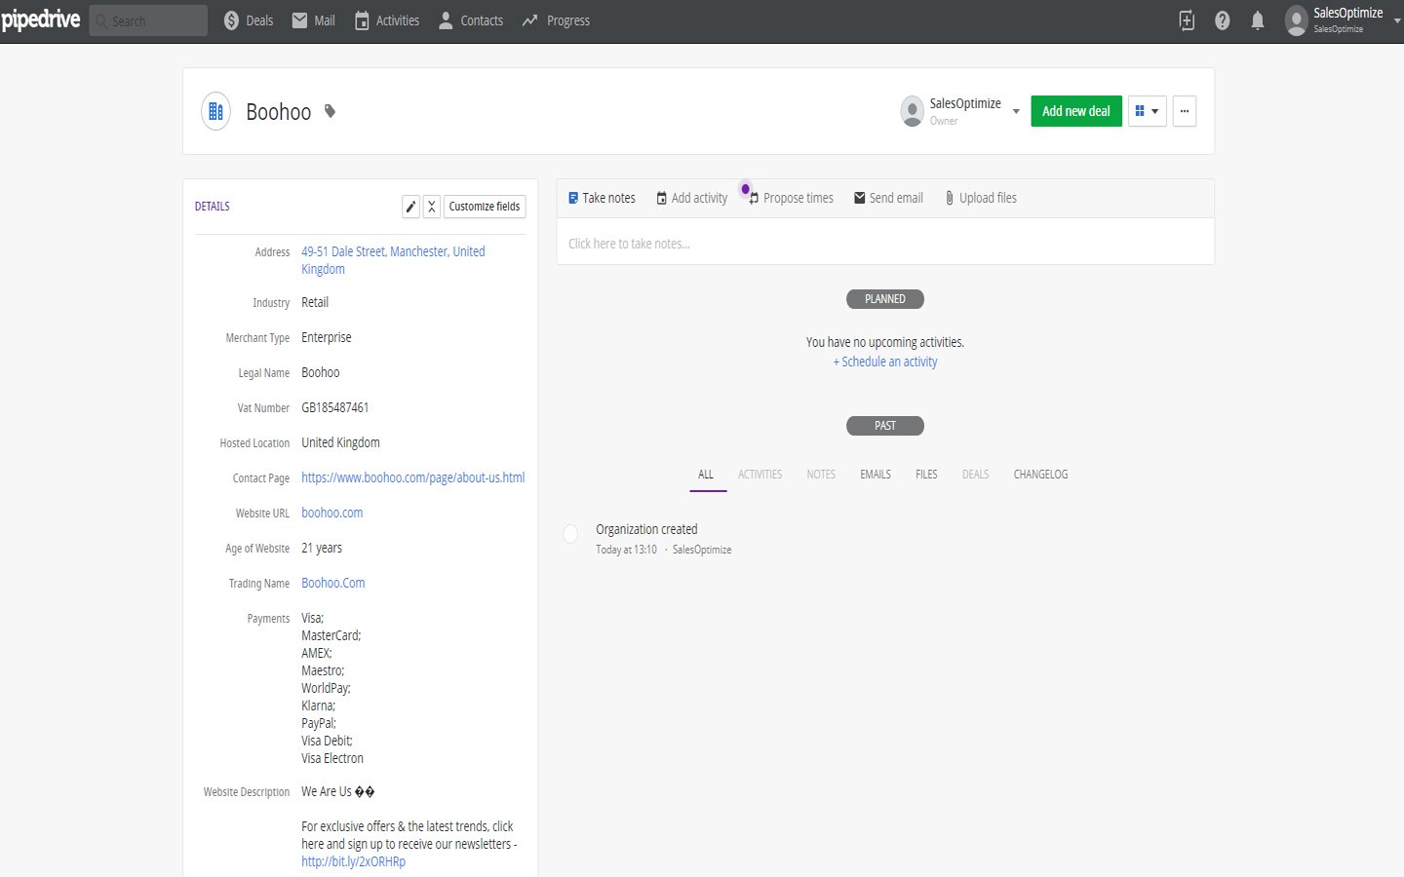Switch to the DEALS history tab
The image size is (1404, 877).
point(975,475)
